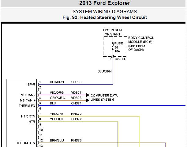This screenshot has width=187, height=147.
Task: Click the BLU/BRN label on the vertical wire
Action: point(105,71)
